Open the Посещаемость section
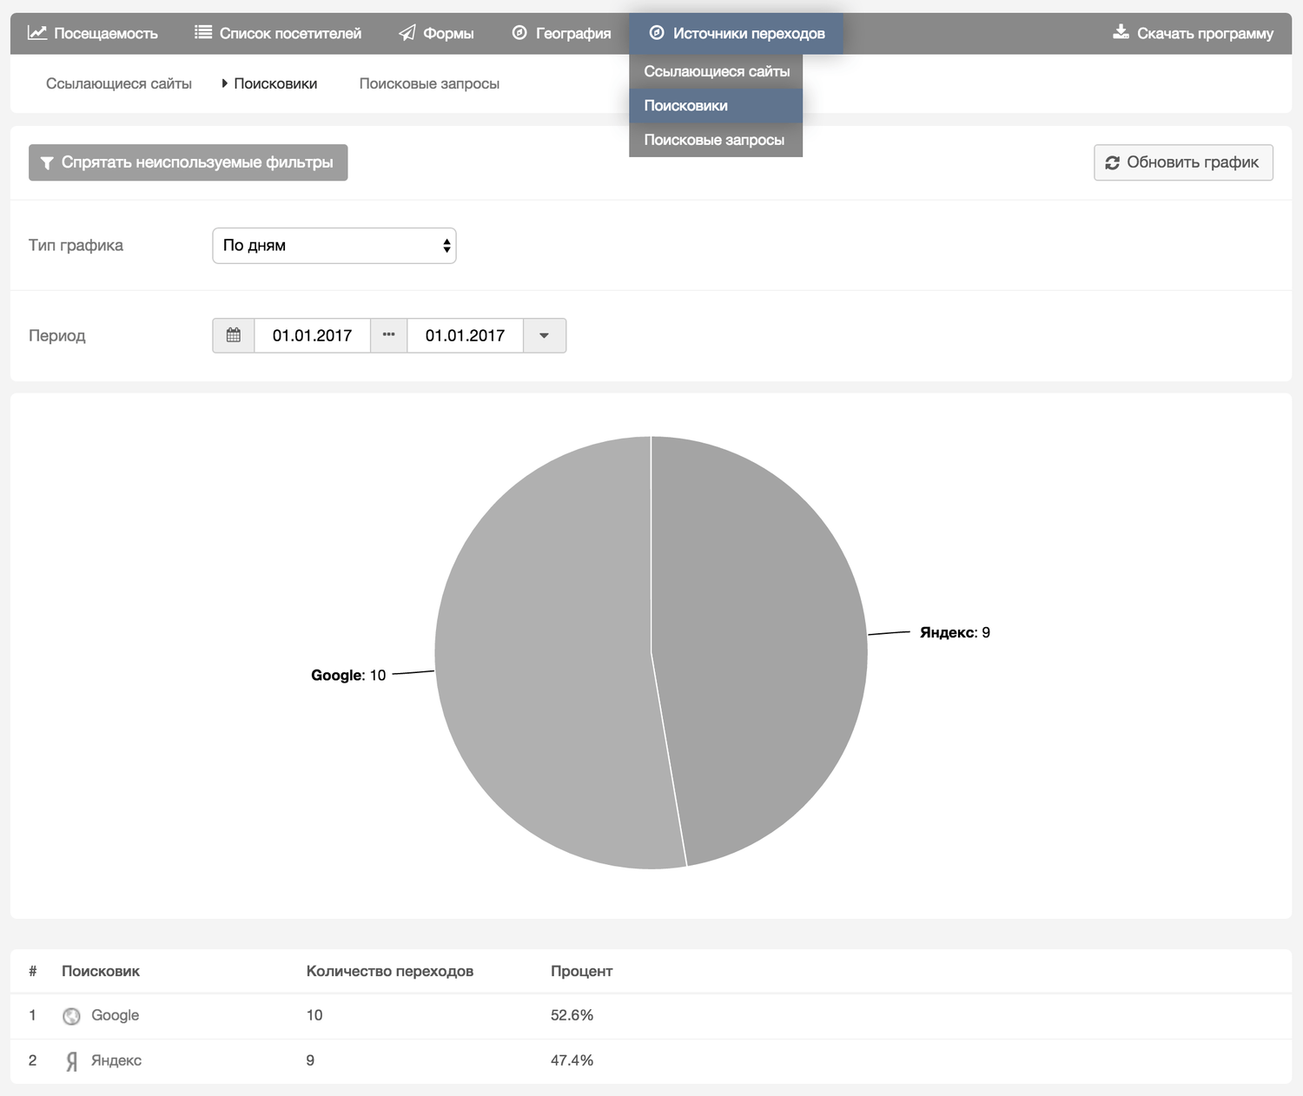The width and height of the screenshot is (1303, 1096). 93,33
